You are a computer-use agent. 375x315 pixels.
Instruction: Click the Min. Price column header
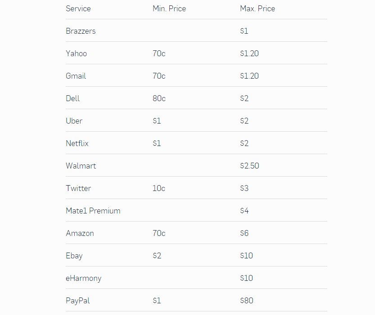pos(169,9)
